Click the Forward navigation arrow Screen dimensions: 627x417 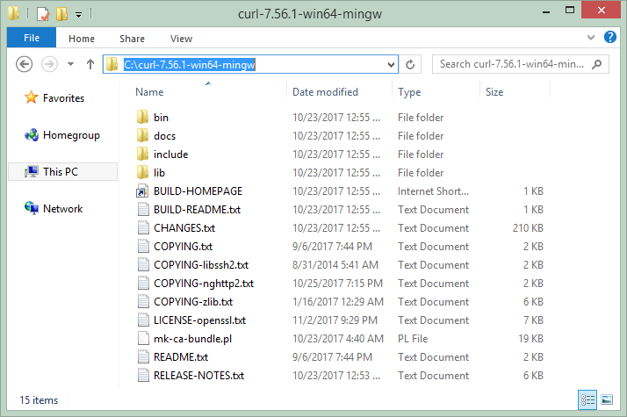(x=49, y=64)
